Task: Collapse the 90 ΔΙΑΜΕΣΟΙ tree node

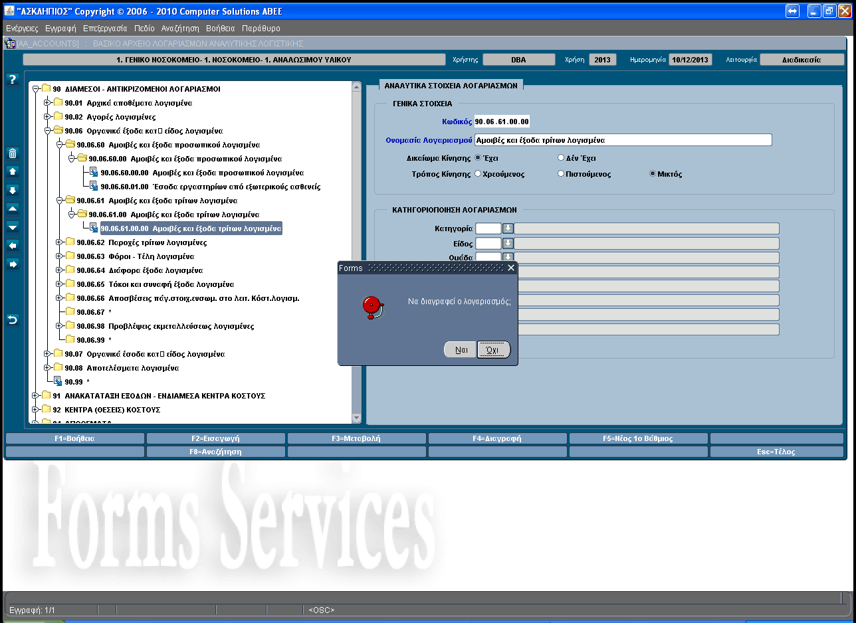Action: click(x=35, y=89)
